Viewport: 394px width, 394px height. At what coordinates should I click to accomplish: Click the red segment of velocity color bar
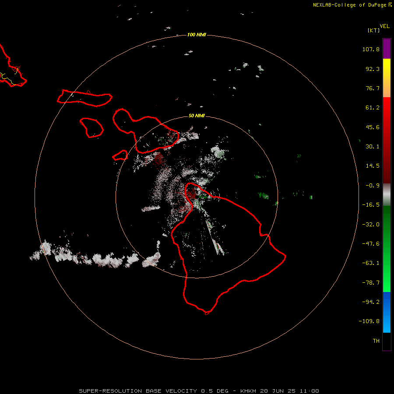tap(387, 140)
